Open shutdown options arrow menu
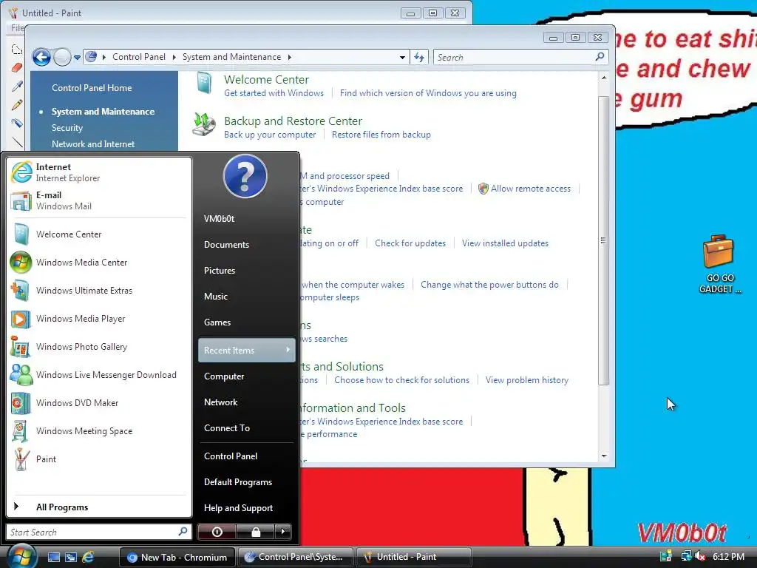 (x=283, y=532)
